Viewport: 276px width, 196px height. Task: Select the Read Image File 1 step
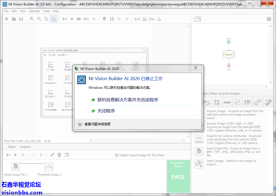pyautogui.click(x=16, y=167)
